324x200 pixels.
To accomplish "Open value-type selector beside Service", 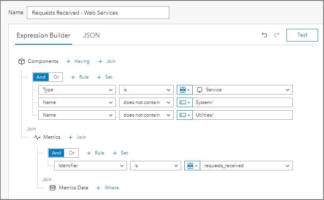I will pyautogui.click(x=185, y=90).
